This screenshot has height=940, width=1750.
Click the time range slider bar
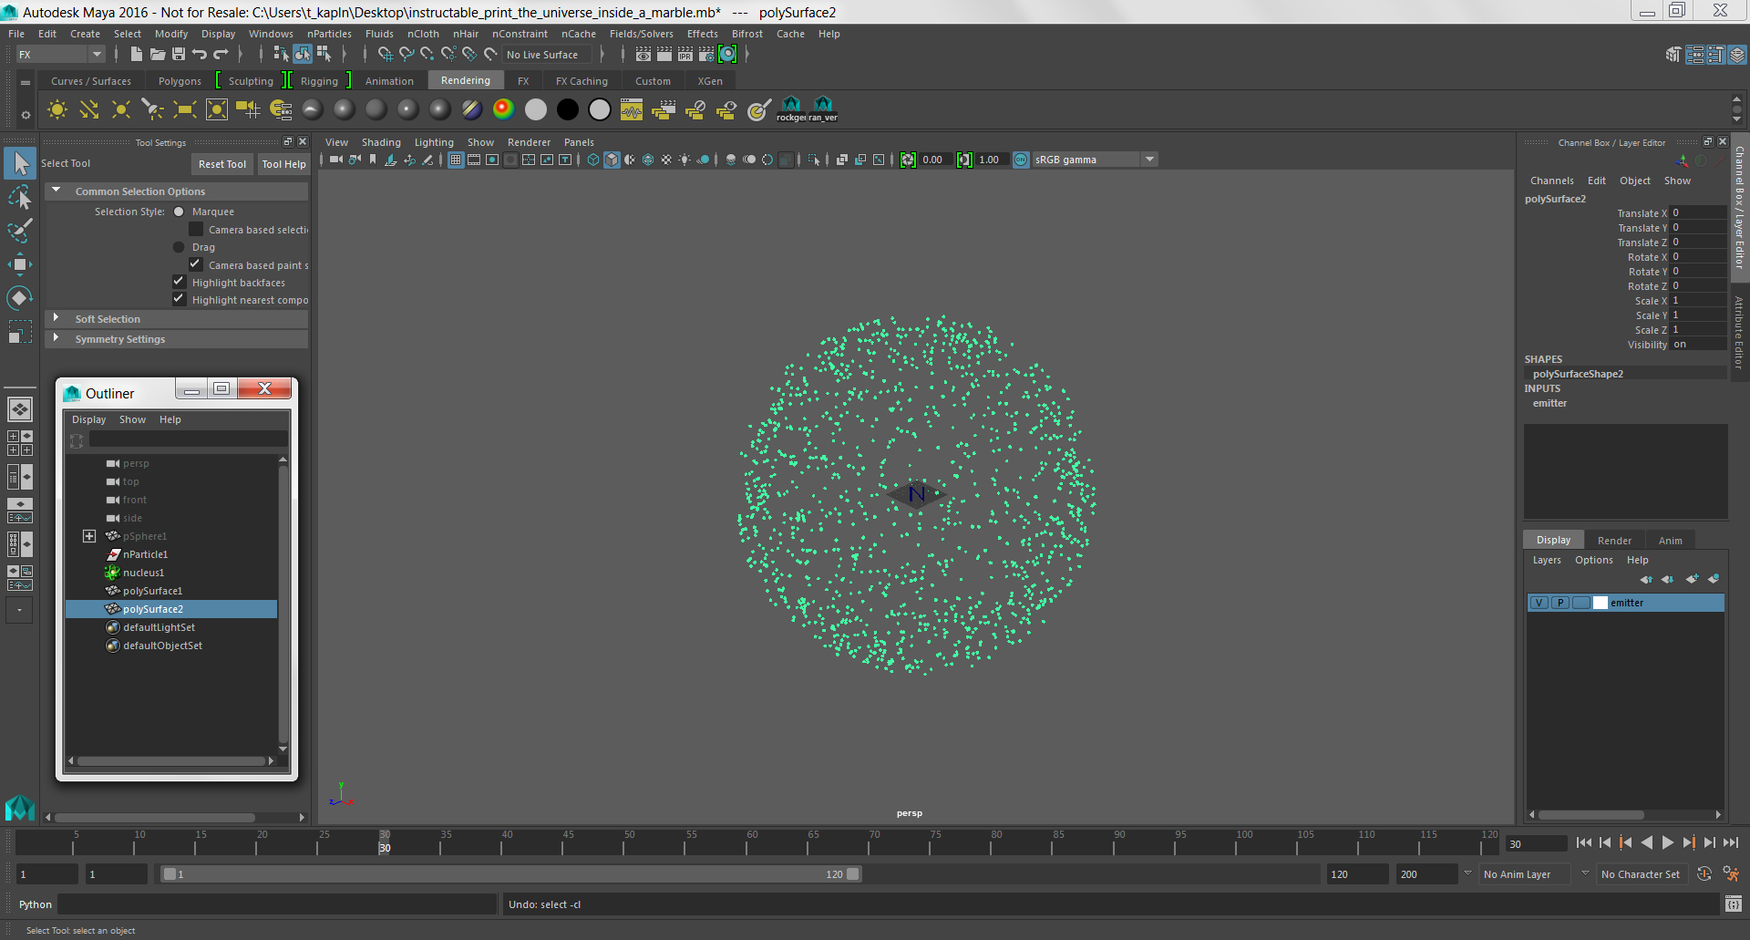tap(510, 874)
